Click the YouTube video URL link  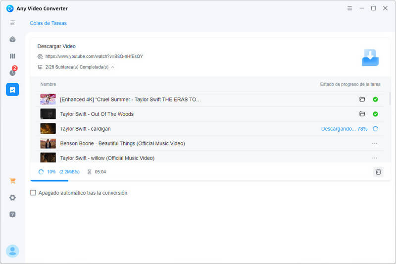point(94,56)
